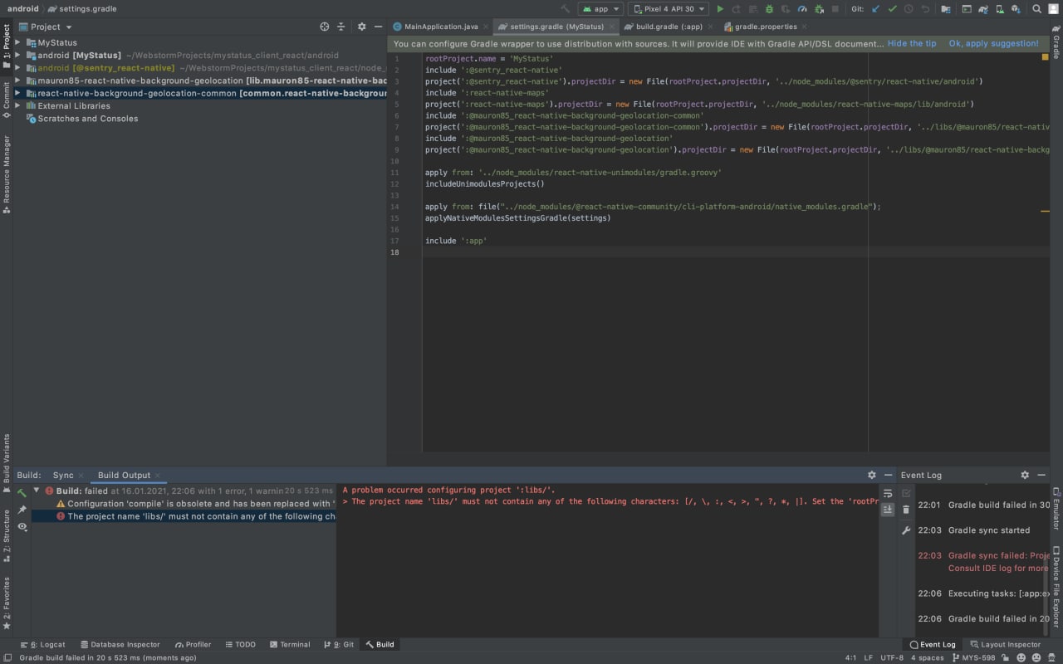Image resolution: width=1063 pixels, height=664 pixels.
Task: Toggle the Device File Explorer side panel
Action: tap(1056, 586)
